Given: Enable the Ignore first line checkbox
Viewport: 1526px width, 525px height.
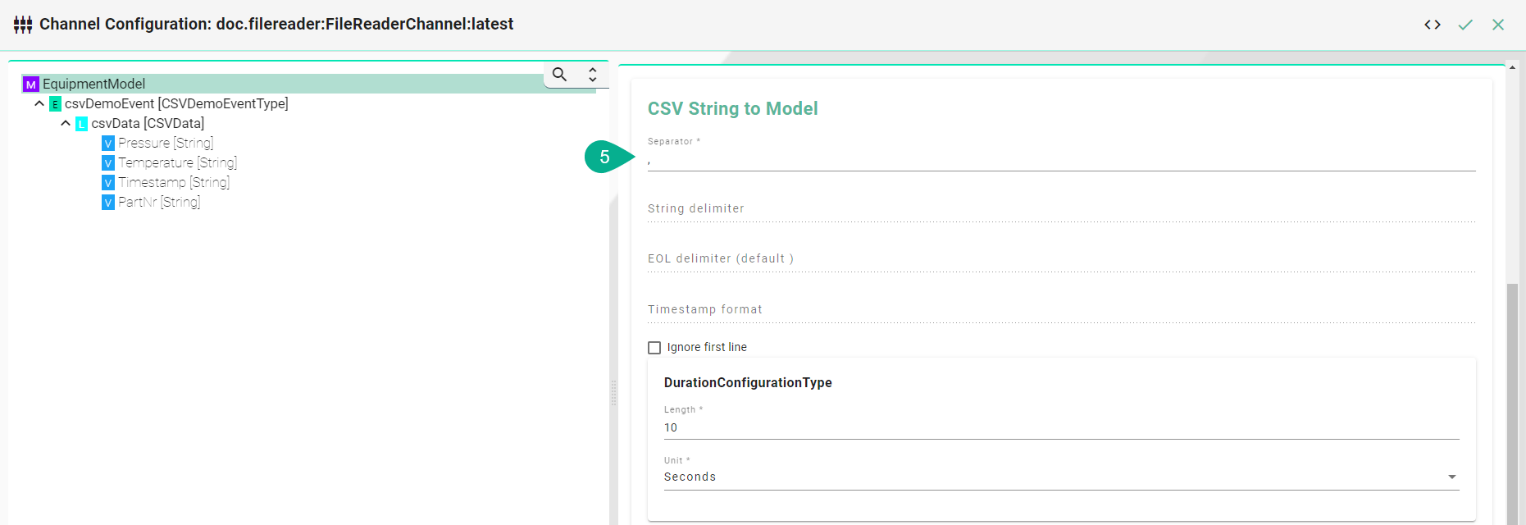Looking at the screenshot, I should pos(654,348).
